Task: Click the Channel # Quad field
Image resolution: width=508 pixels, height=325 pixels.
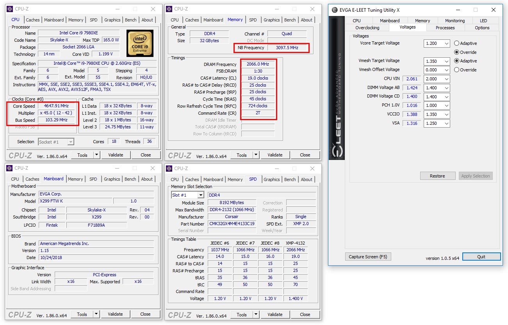Action: coord(287,34)
